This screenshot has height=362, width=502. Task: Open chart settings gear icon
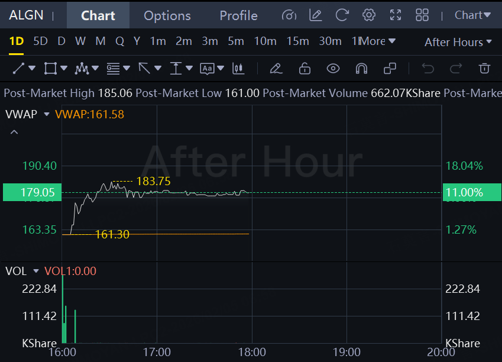coord(369,15)
